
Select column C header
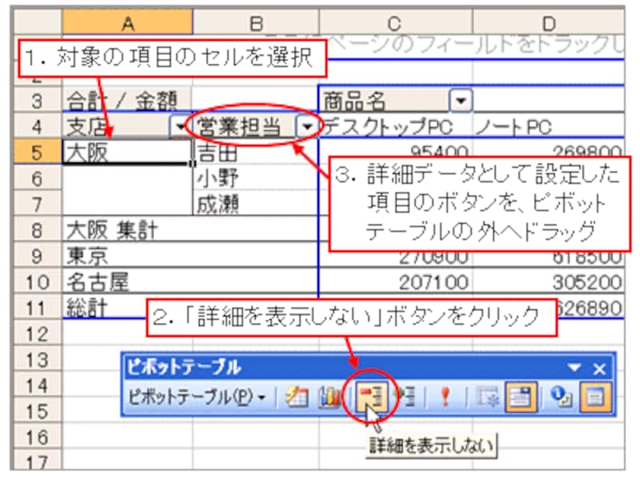point(395,23)
